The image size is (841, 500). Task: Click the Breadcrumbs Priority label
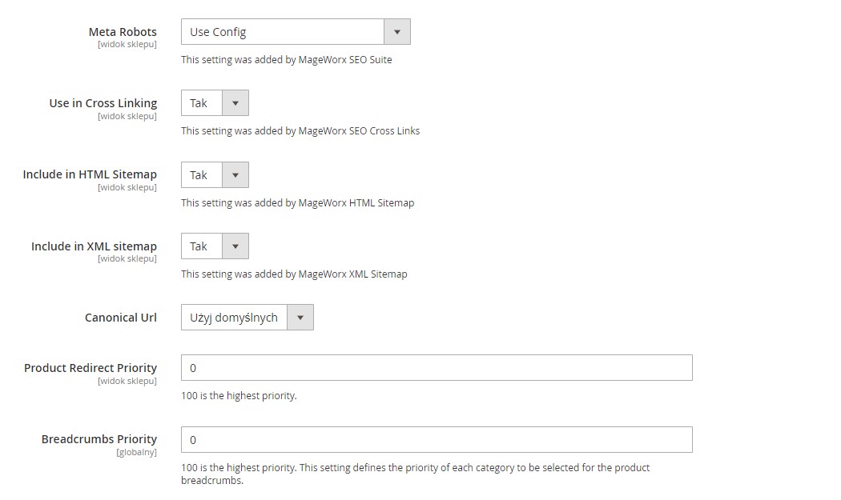tap(99, 439)
